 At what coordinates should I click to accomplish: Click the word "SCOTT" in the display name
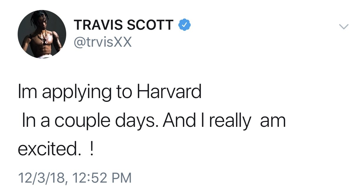150,26
